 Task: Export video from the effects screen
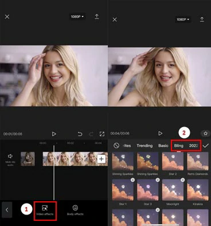pos(202,19)
